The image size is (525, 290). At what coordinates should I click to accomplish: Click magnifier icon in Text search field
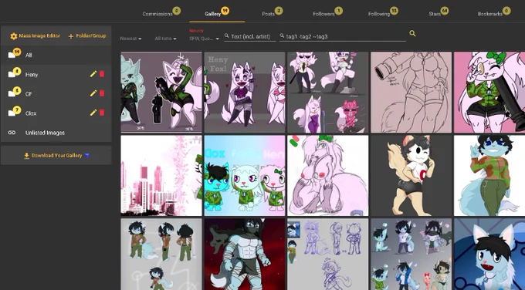click(x=227, y=35)
